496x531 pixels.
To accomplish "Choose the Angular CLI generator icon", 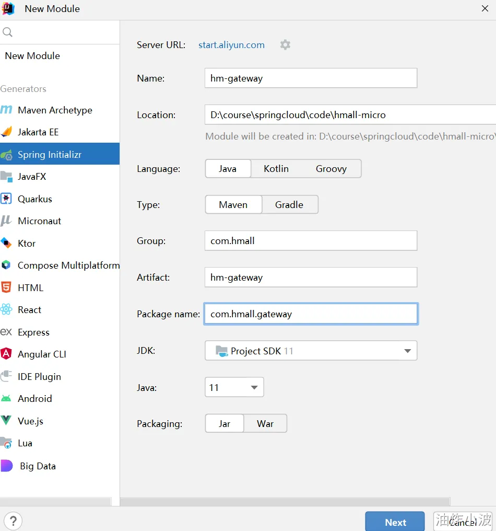I will pyautogui.click(x=6, y=354).
